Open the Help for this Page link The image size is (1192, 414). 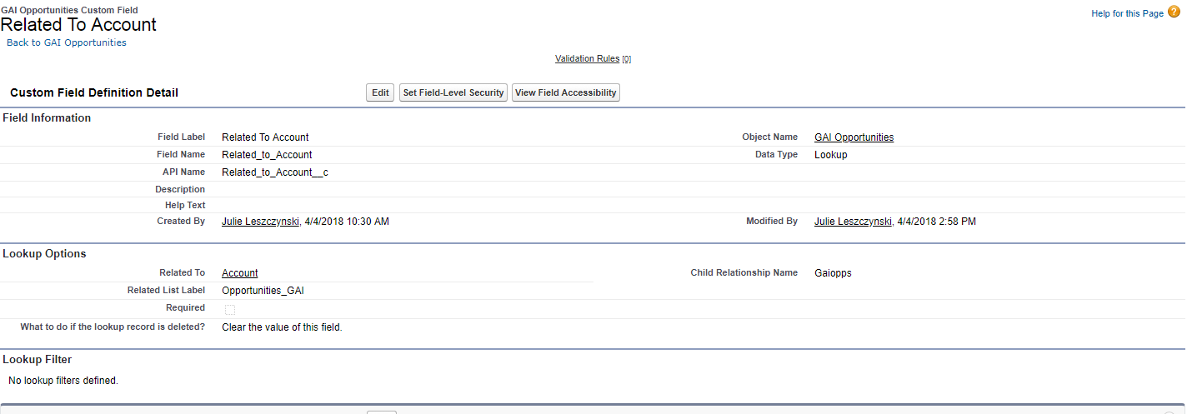(1127, 13)
